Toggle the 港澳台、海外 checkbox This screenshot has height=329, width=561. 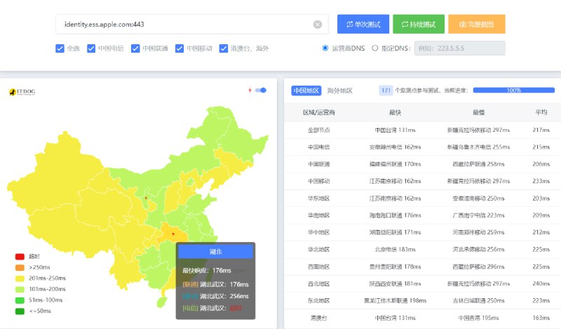(x=224, y=48)
